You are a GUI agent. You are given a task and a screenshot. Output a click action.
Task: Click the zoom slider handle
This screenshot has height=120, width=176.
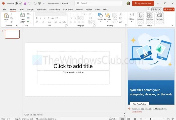(151, 119)
